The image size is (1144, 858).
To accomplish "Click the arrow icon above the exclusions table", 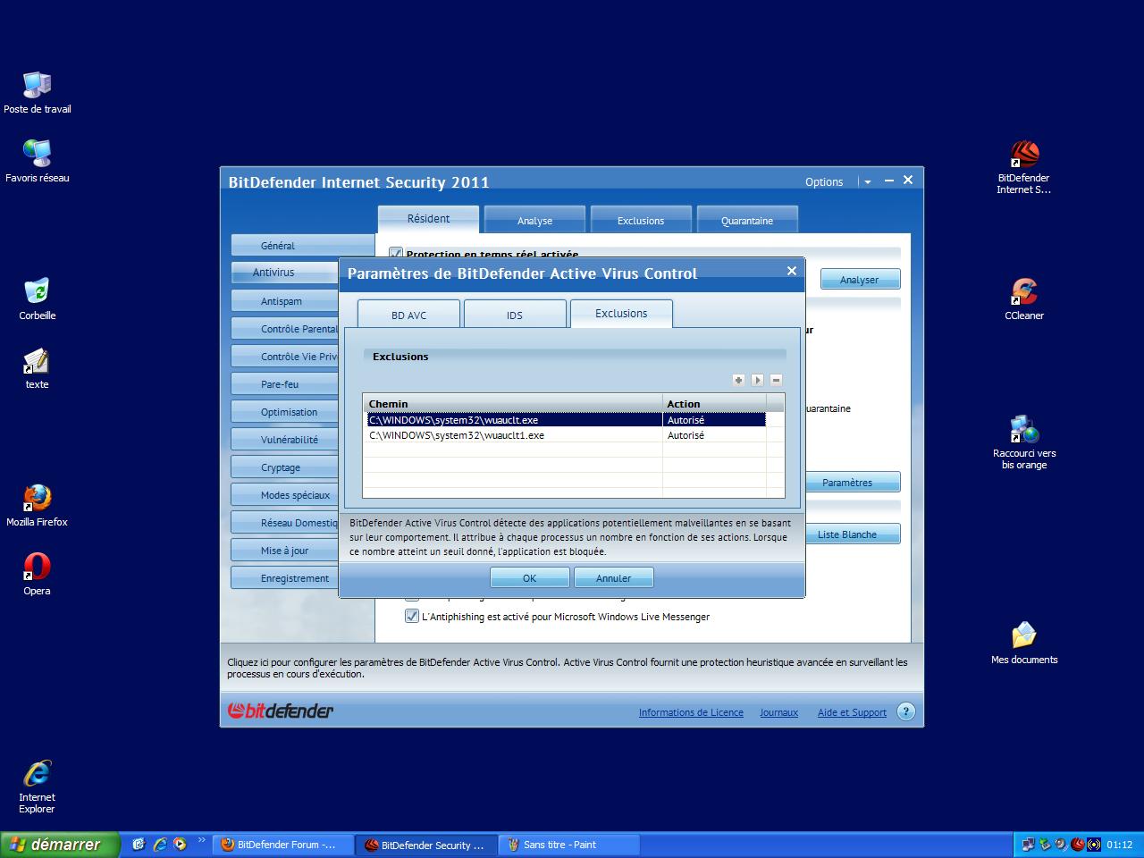I will click(x=757, y=380).
